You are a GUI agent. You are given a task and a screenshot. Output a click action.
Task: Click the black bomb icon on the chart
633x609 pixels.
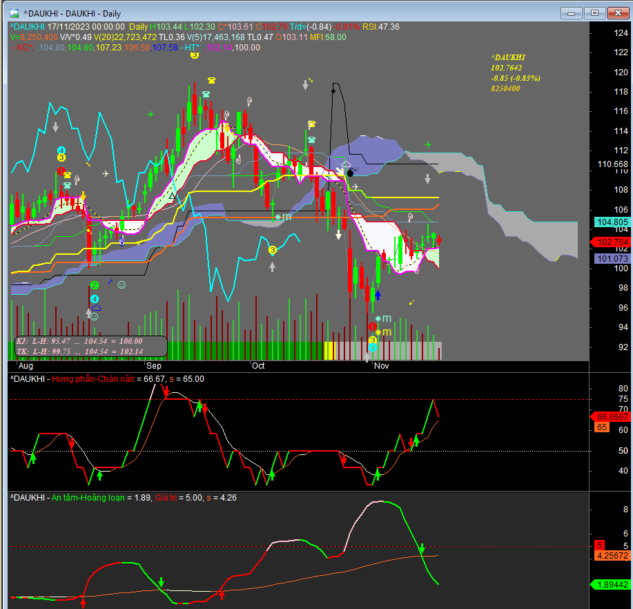coord(349,173)
